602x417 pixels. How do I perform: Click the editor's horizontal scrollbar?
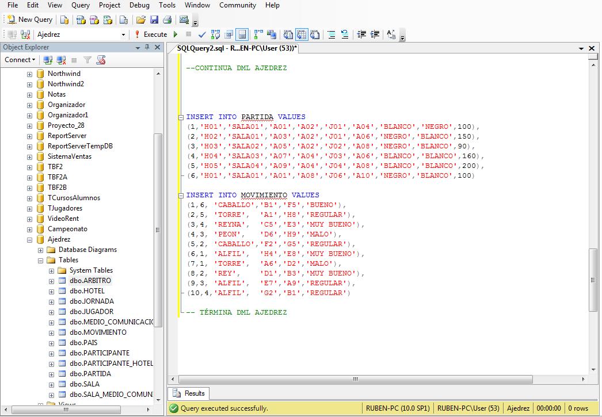(x=355, y=380)
